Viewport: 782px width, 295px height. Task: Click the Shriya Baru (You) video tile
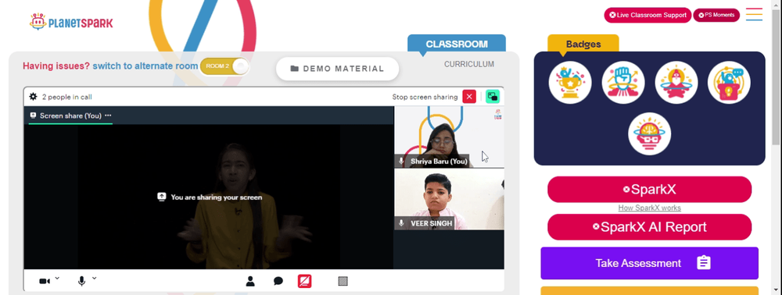click(x=449, y=137)
